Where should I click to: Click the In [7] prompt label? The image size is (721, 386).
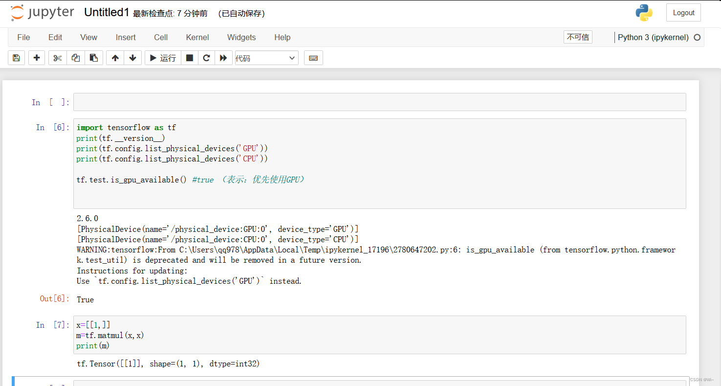[53, 325]
